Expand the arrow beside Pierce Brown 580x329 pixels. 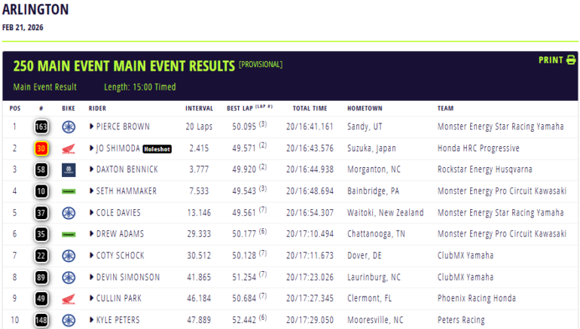[92, 127]
